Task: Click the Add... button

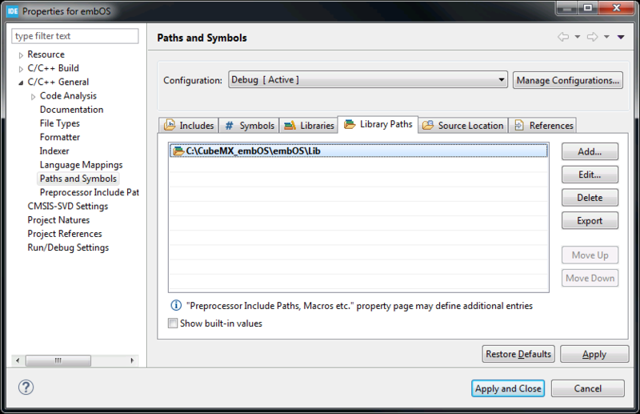Action: 590,151
